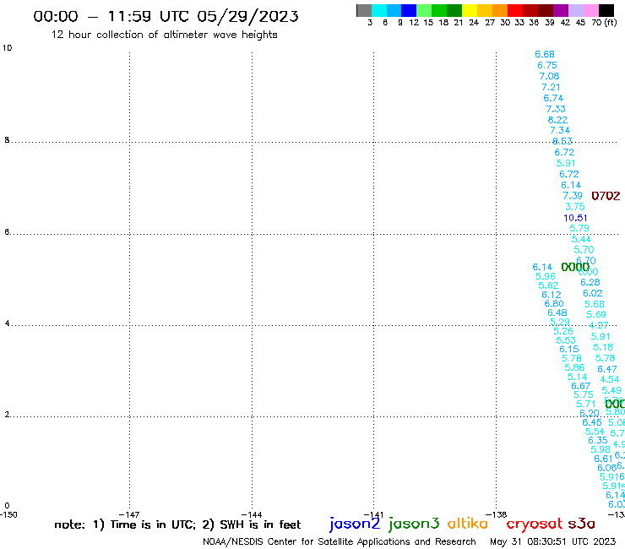
Task: Click the wave height value 5.54
Action: point(595,432)
